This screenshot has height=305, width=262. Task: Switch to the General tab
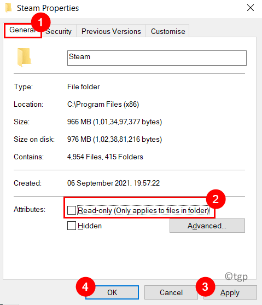pos(23,30)
